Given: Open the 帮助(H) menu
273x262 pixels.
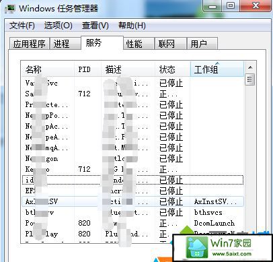Looking at the screenshot, I should pyautogui.click(x=132, y=26).
